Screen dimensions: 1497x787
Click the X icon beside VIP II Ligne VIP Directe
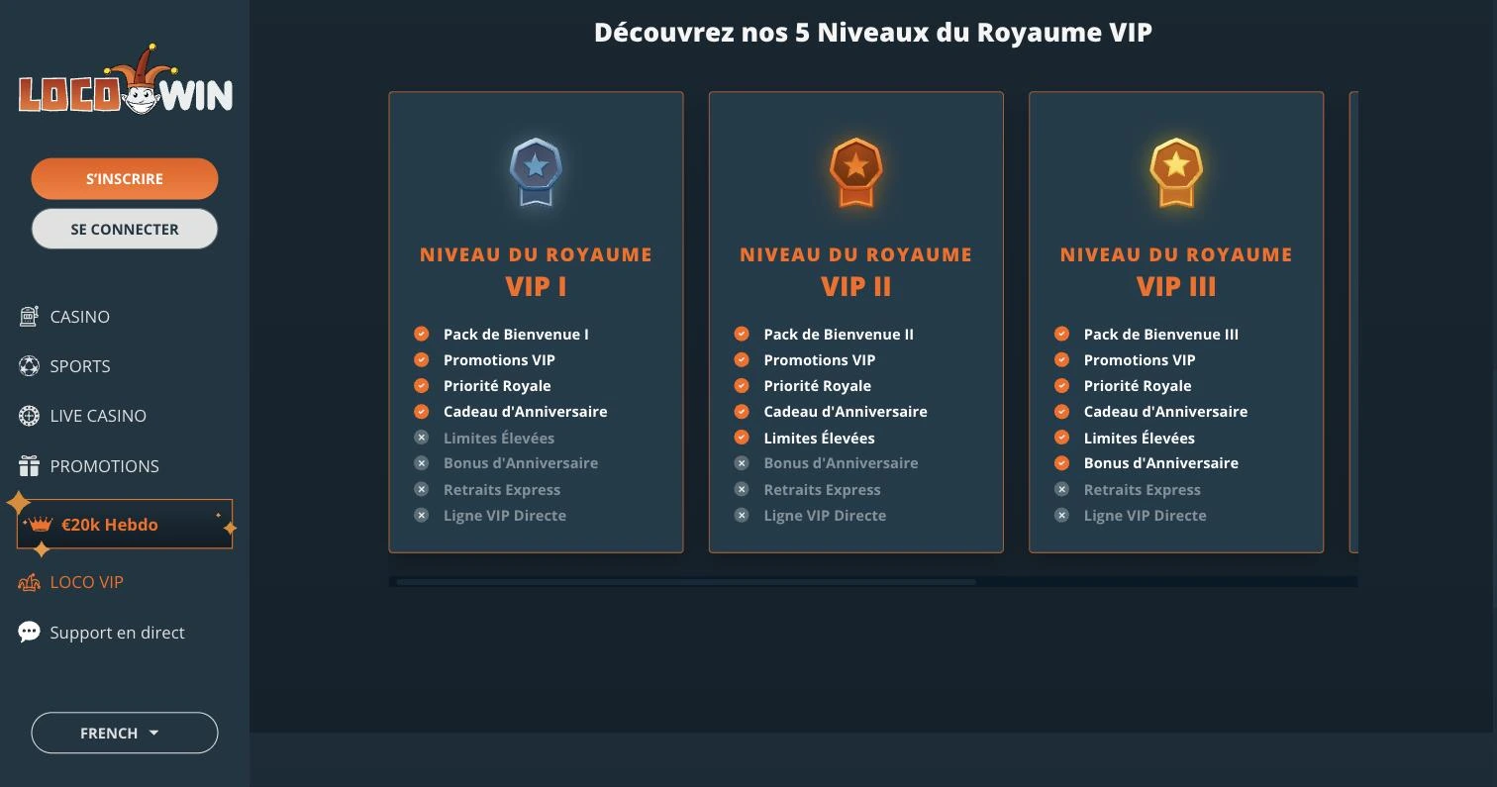742,515
